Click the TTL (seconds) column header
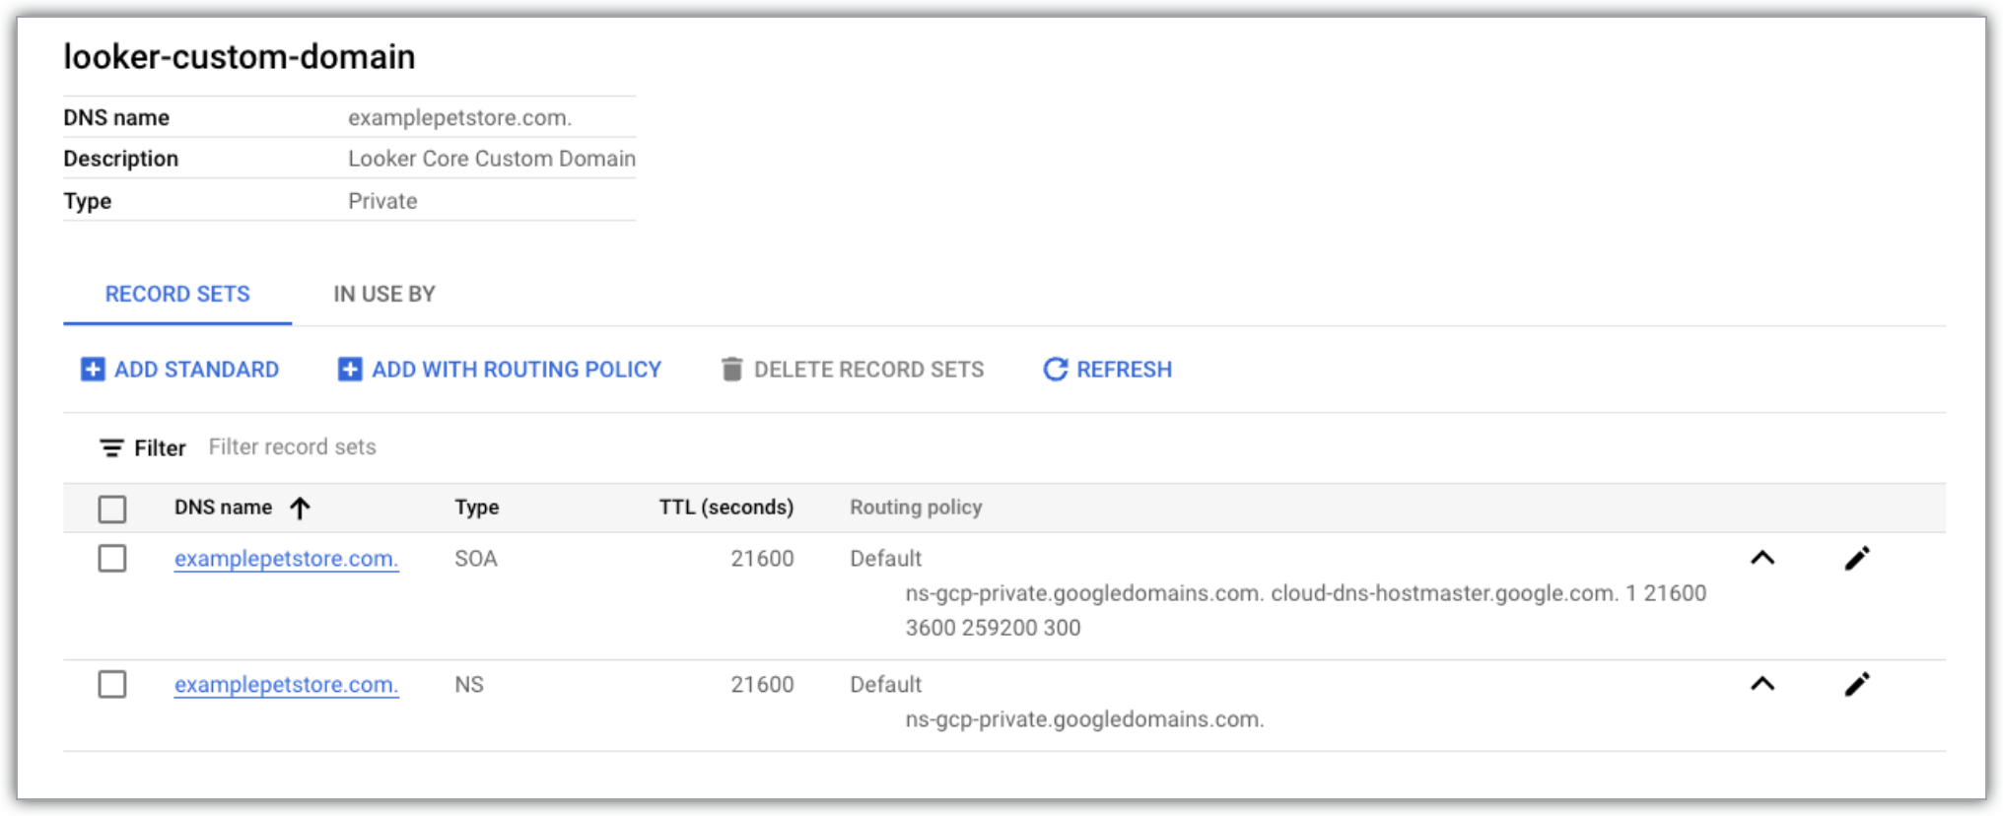Image resolution: width=2003 pixels, height=816 pixels. point(725,508)
